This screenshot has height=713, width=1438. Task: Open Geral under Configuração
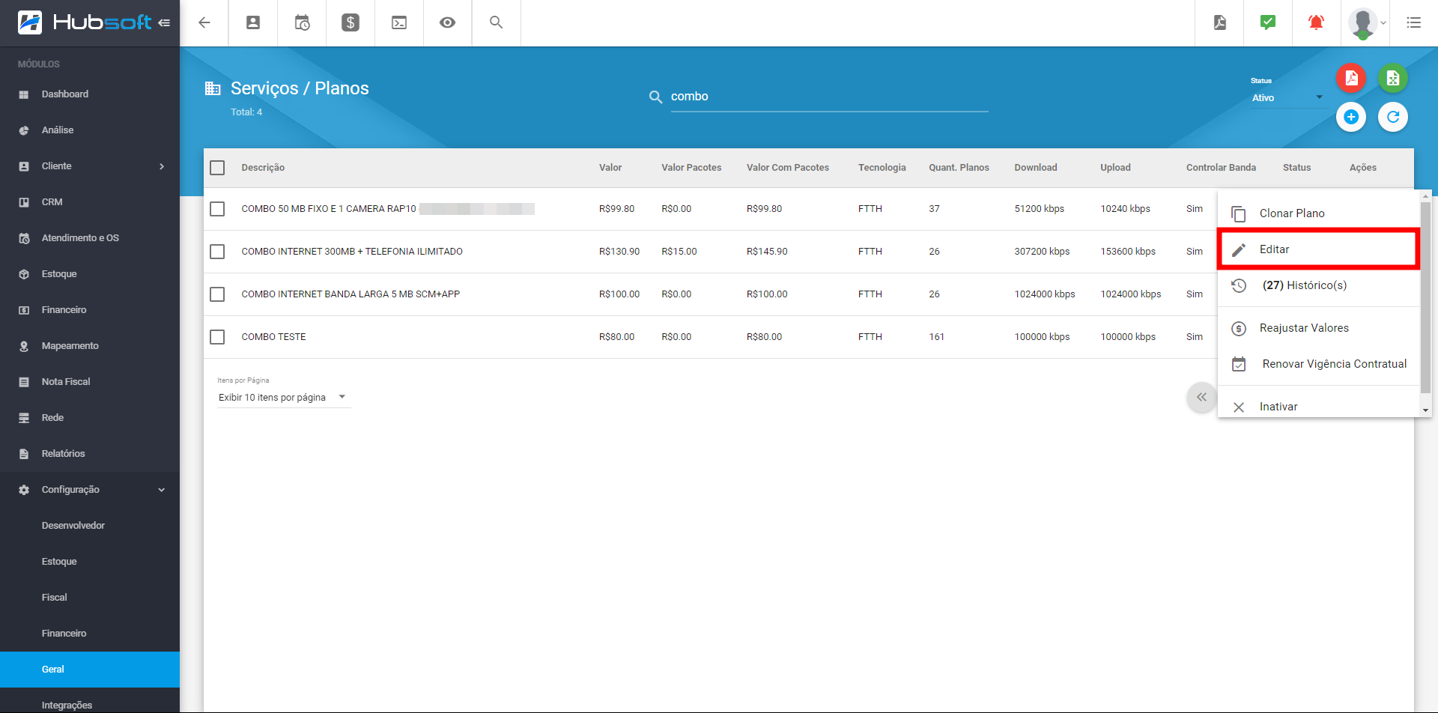[90, 670]
